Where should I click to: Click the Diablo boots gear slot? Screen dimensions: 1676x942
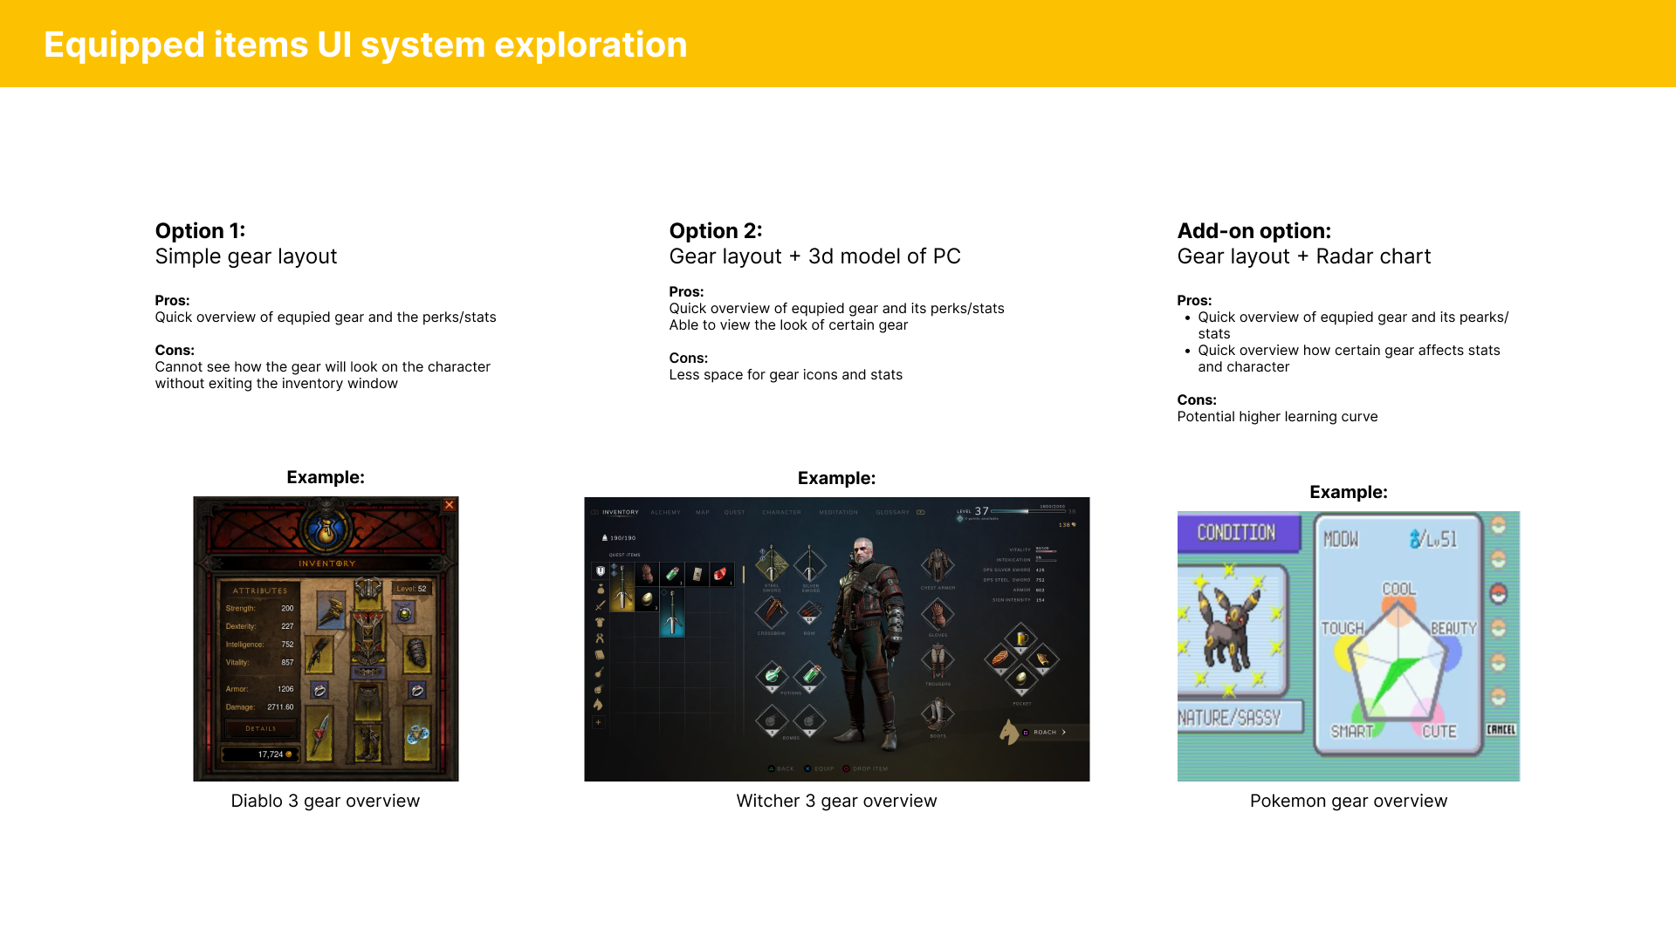pyautogui.click(x=367, y=741)
